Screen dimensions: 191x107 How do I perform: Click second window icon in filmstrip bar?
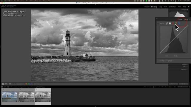(5, 87)
